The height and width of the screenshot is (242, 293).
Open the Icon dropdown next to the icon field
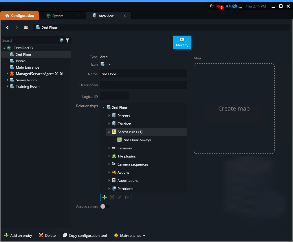click(x=109, y=64)
